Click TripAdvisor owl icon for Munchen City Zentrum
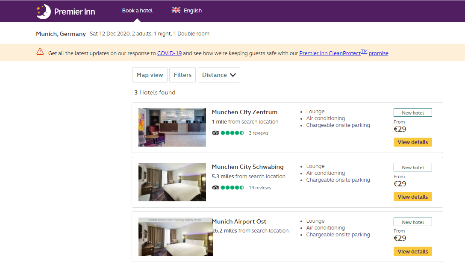465x268 pixels. (215, 133)
